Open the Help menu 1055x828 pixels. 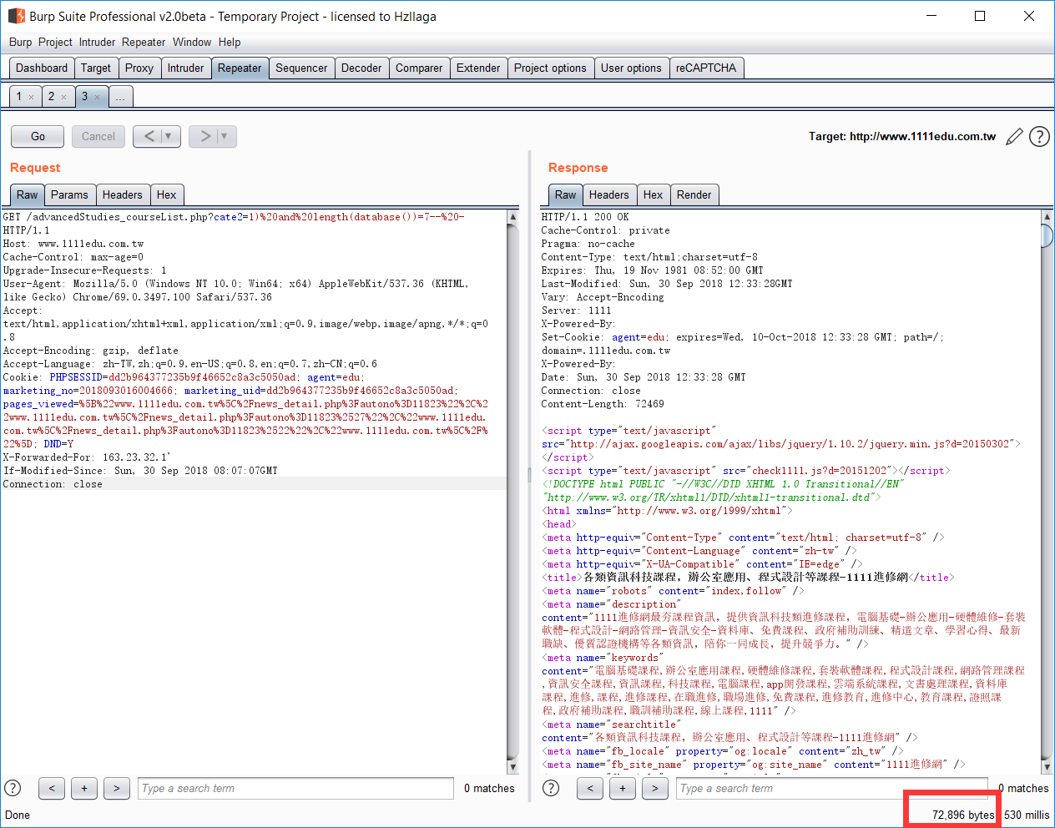click(230, 42)
